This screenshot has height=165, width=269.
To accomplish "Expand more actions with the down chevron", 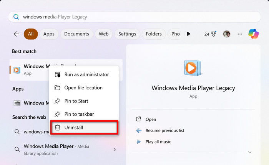I will click(x=250, y=152).
